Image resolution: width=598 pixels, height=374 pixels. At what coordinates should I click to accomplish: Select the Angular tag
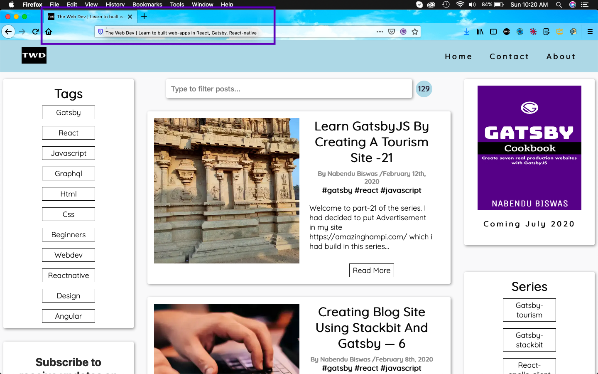[69, 316]
